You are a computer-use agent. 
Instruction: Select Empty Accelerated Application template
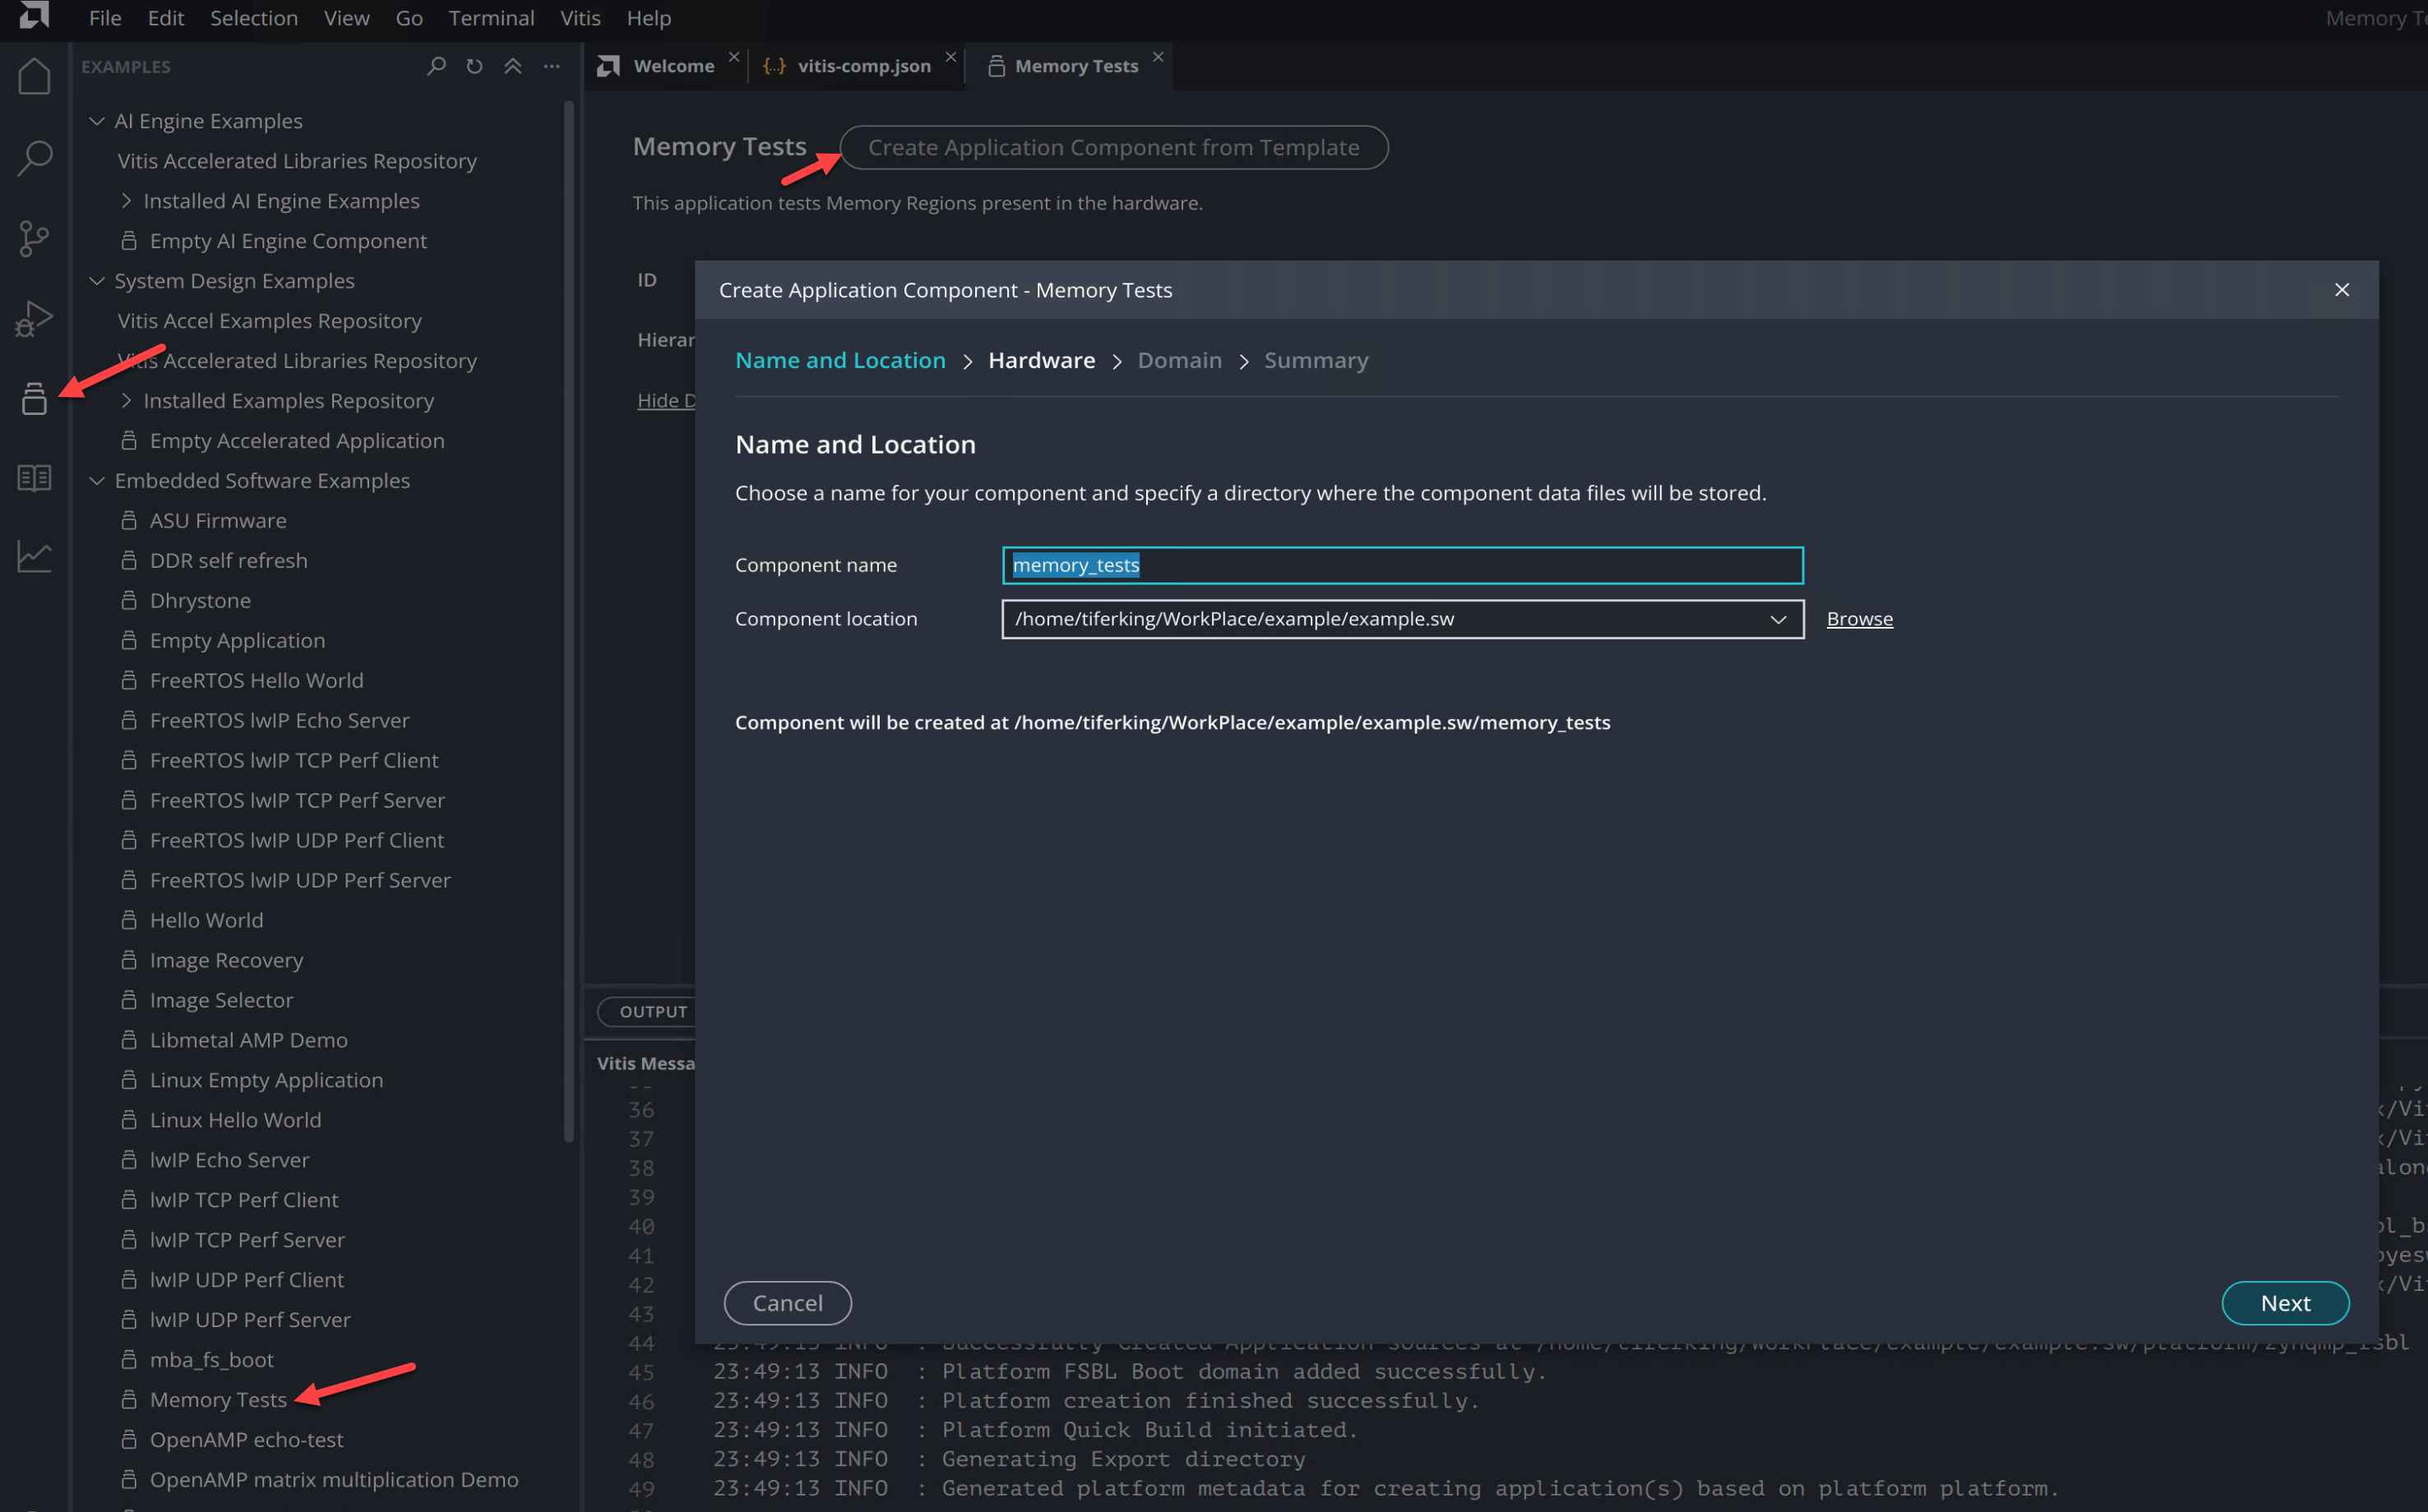click(x=297, y=441)
